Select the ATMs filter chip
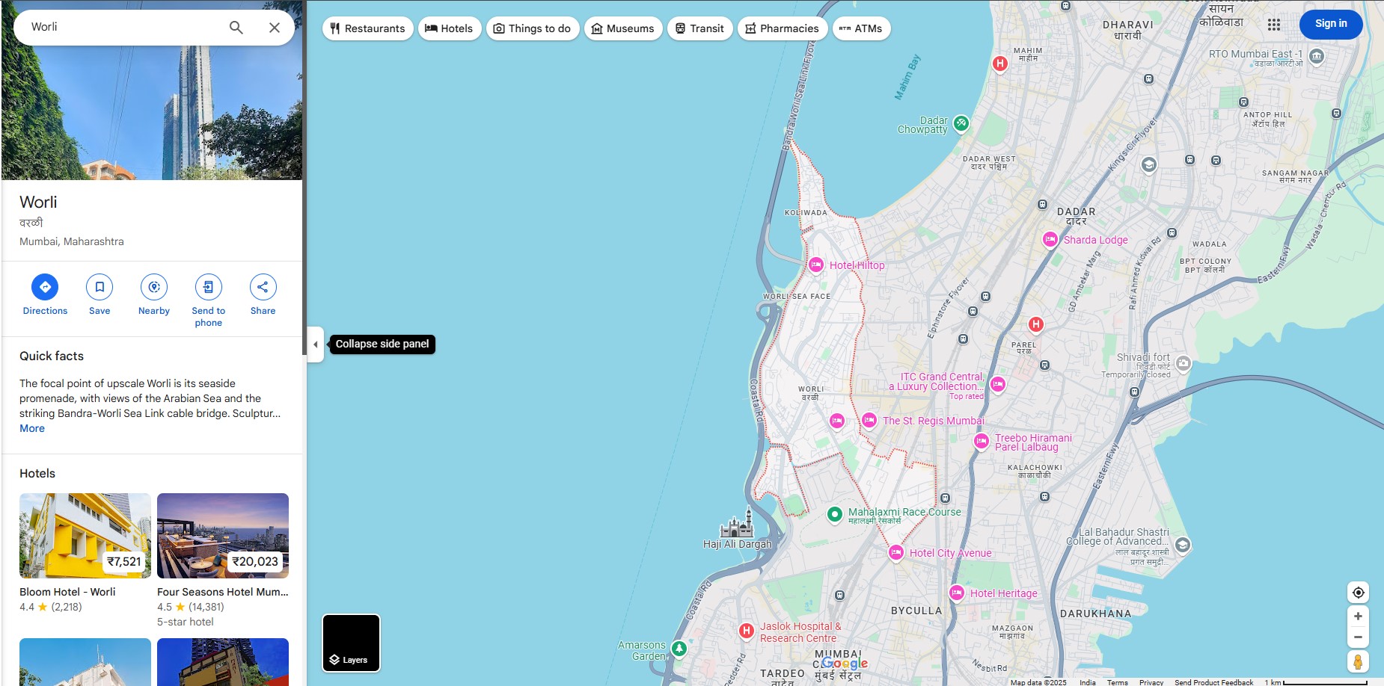Image resolution: width=1384 pixels, height=686 pixels. click(861, 28)
